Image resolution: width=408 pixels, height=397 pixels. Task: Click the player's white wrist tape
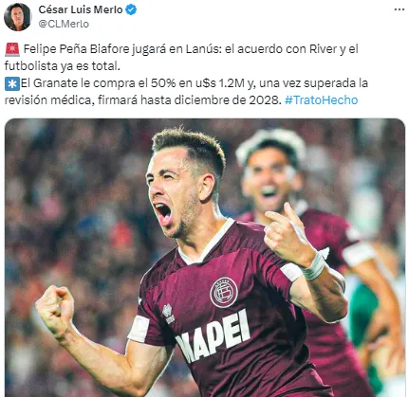(x=313, y=266)
